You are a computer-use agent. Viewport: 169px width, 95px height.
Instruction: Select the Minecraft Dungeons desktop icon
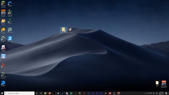click(x=3, y=13)
